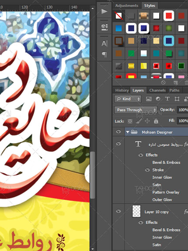Open the 3D panel icon
Screen dimensions: 188x251
coord(104,27)
